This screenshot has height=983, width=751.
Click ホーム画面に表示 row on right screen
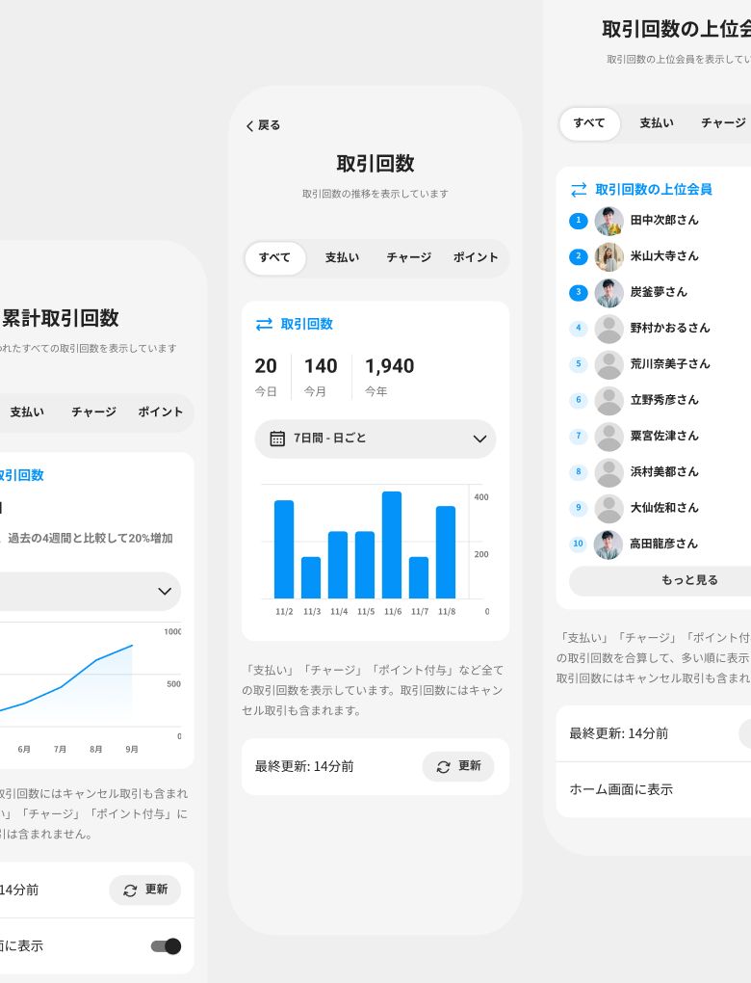point(654,790)
